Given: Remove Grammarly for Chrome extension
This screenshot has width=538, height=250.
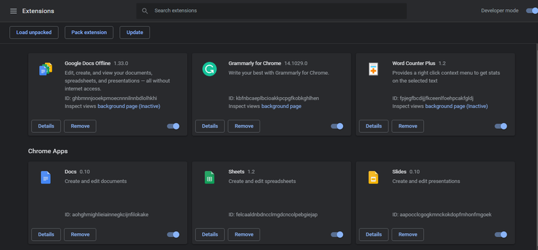Looking at the screenshot, I should click(x=244, y=126).
